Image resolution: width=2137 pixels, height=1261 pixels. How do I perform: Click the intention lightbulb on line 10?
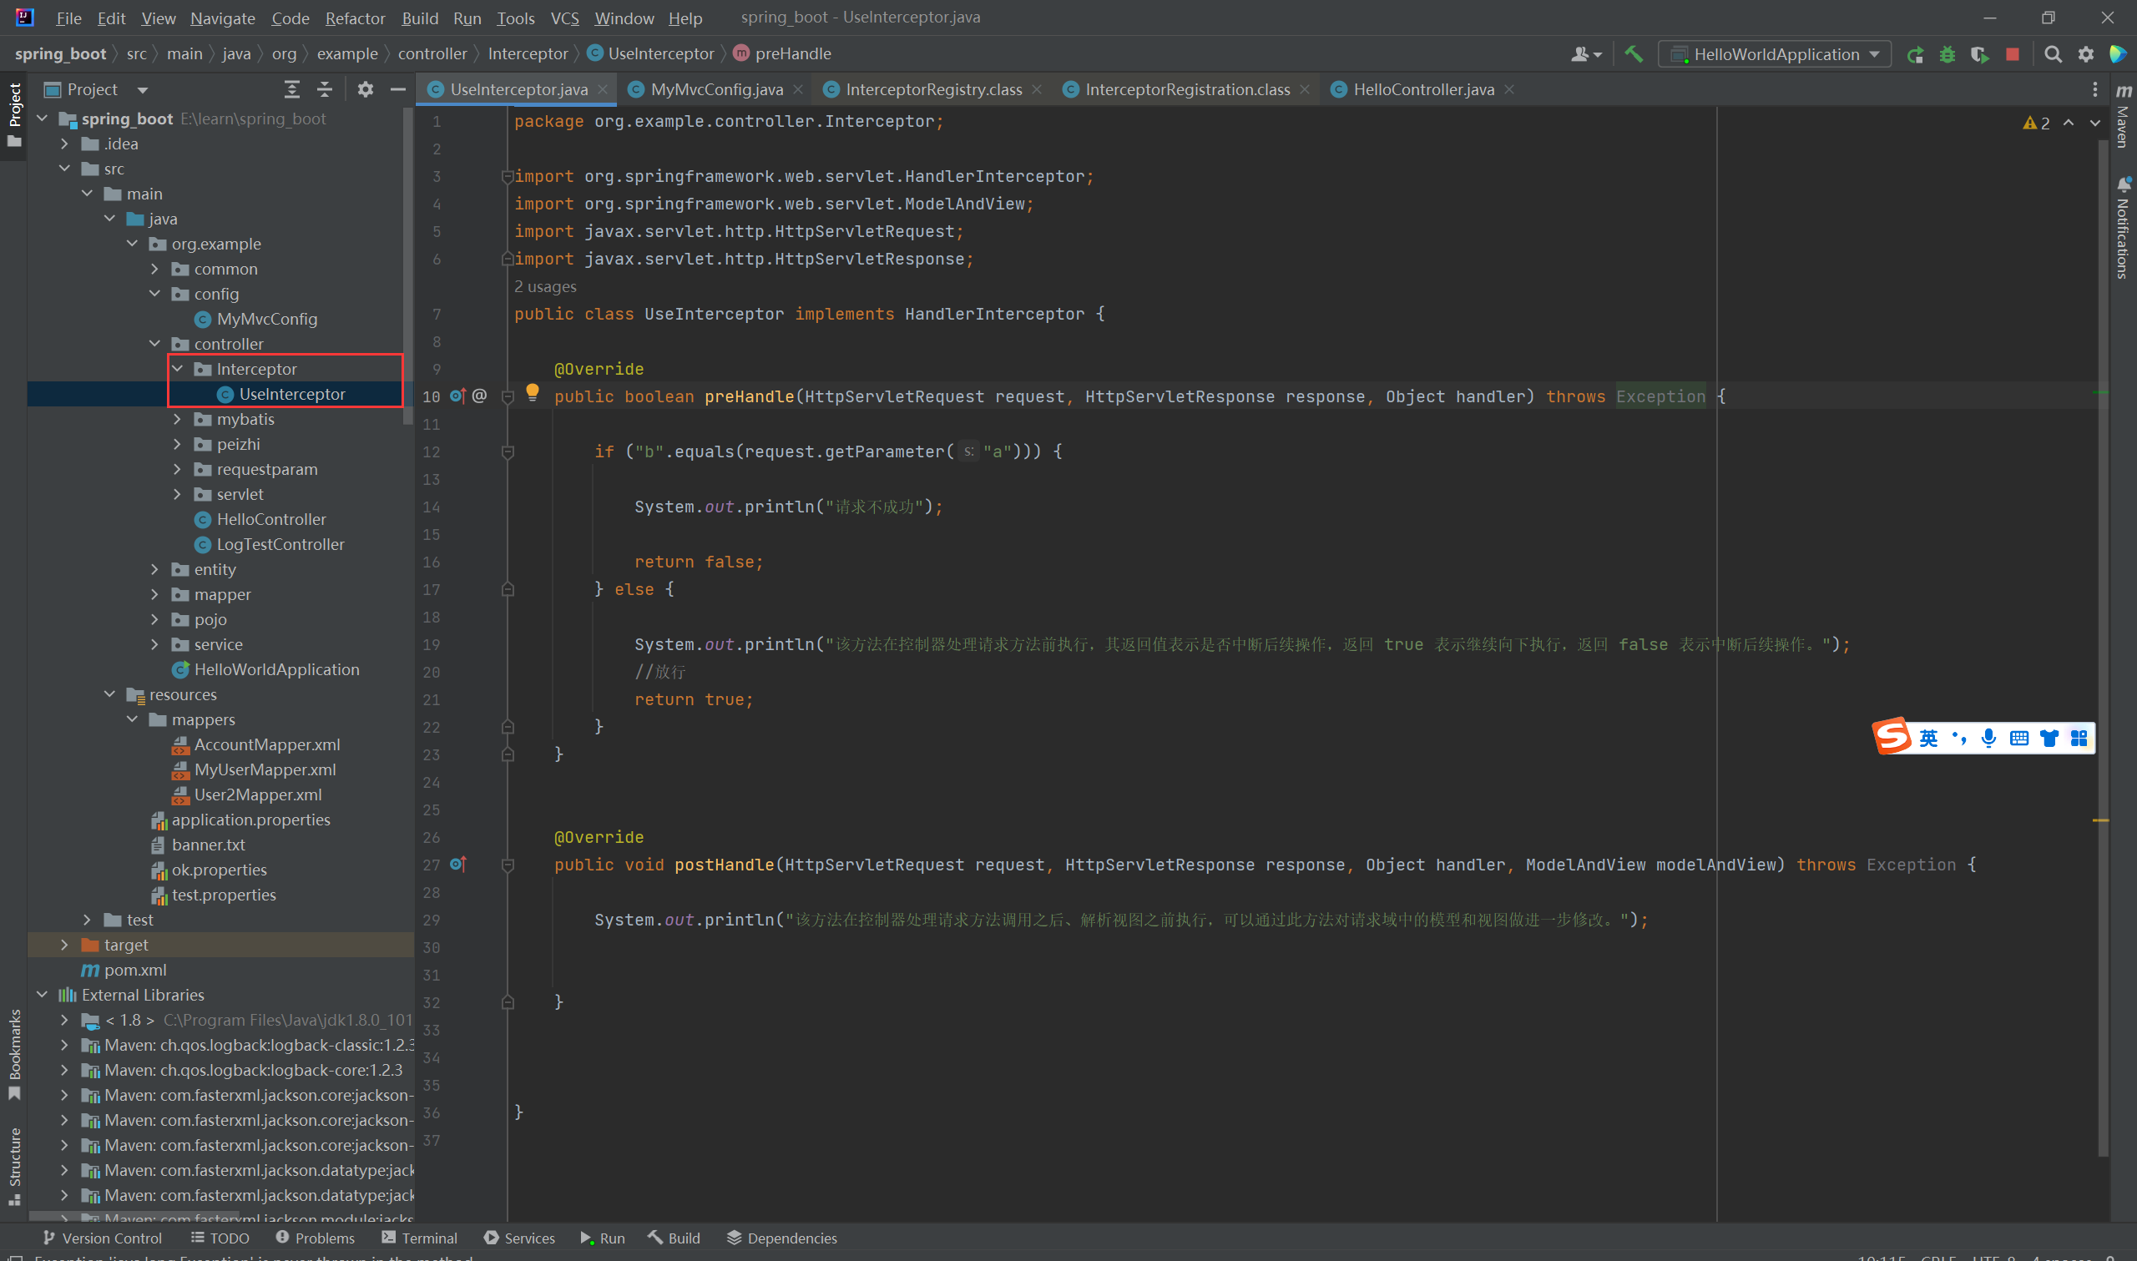click(x=533, y=391)
